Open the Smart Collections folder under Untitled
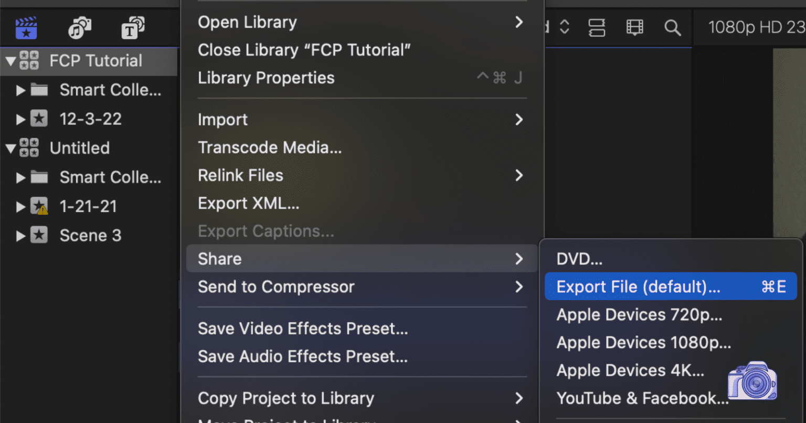This screenshot has height=423, width=806. 111,177
